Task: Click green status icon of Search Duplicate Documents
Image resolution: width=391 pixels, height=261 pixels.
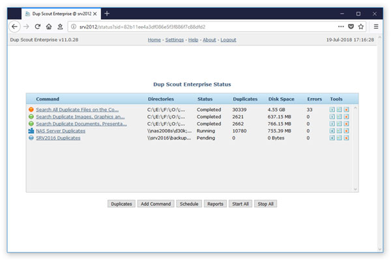Action: tap(31, 123)
